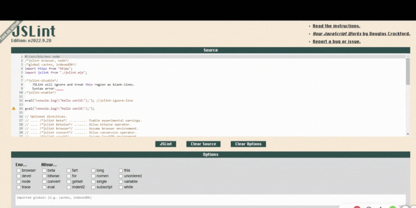Screen dimensions: 416x208
Task: Click the warning icon beside line 14
Action: tap(14, 109)
